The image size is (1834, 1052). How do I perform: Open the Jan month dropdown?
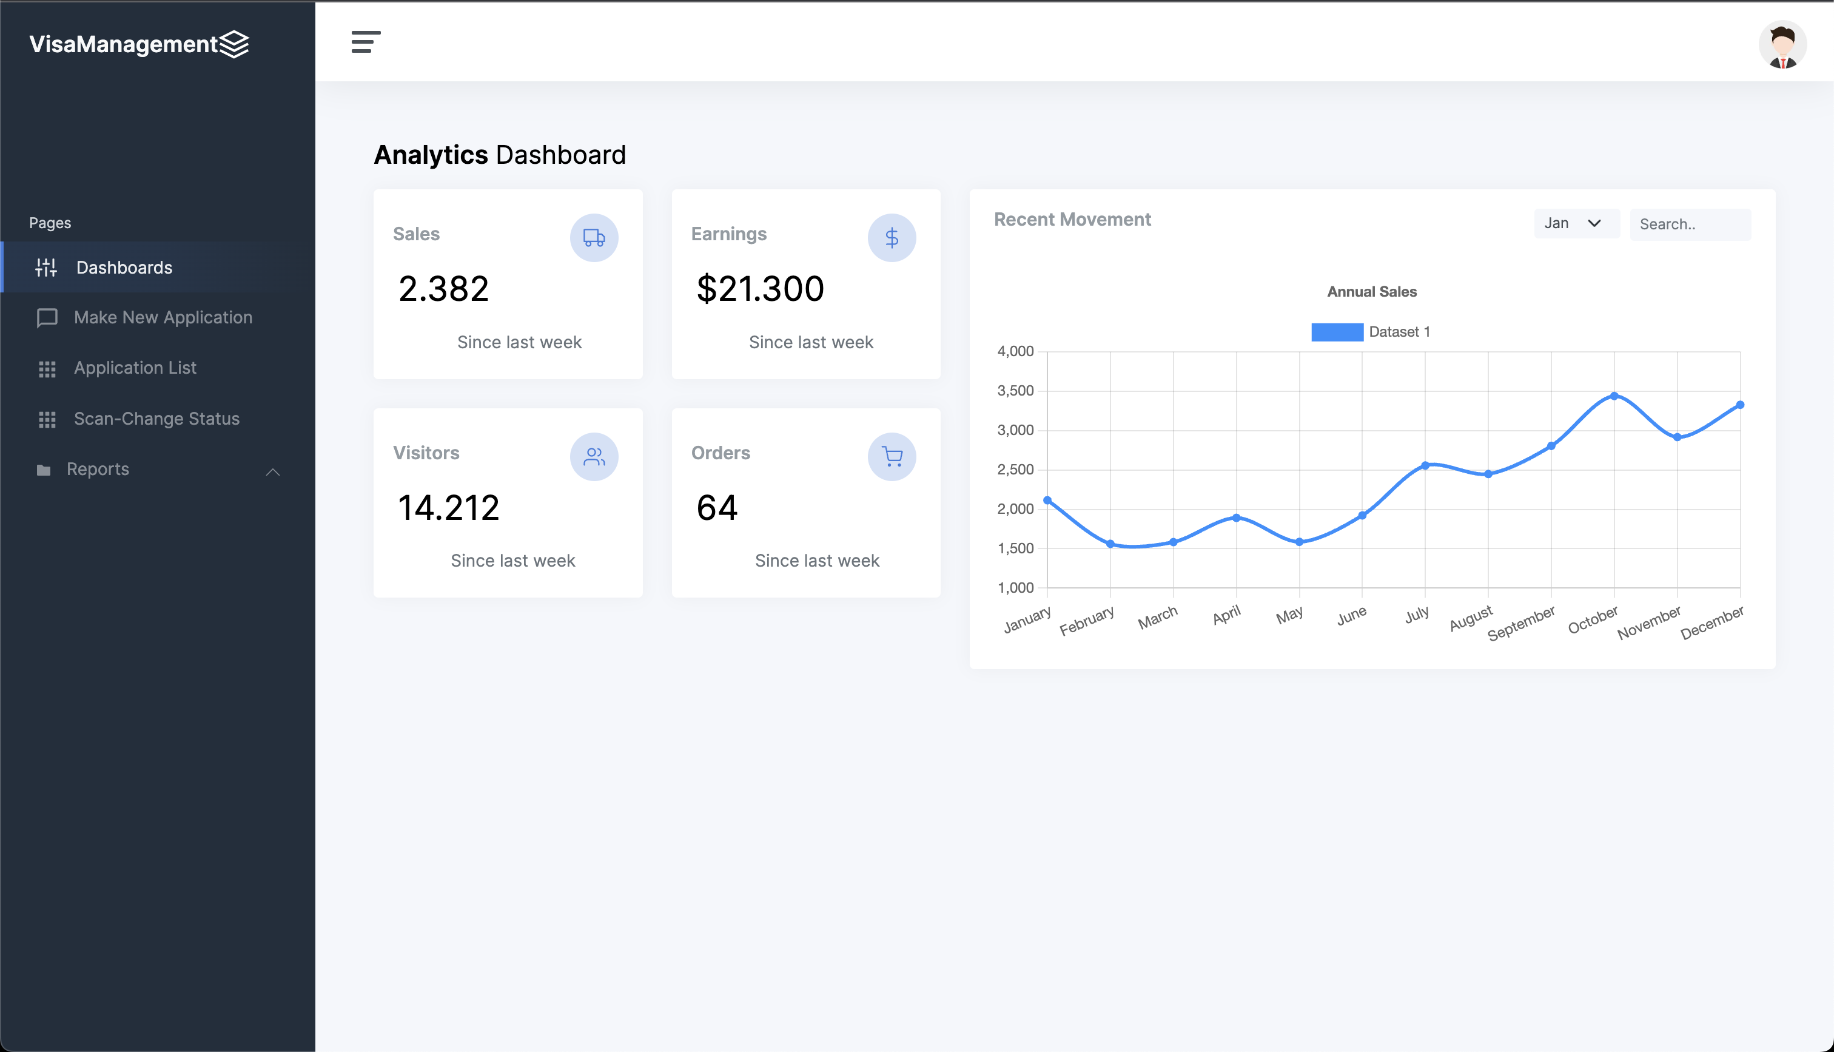tap(1576, 224)
